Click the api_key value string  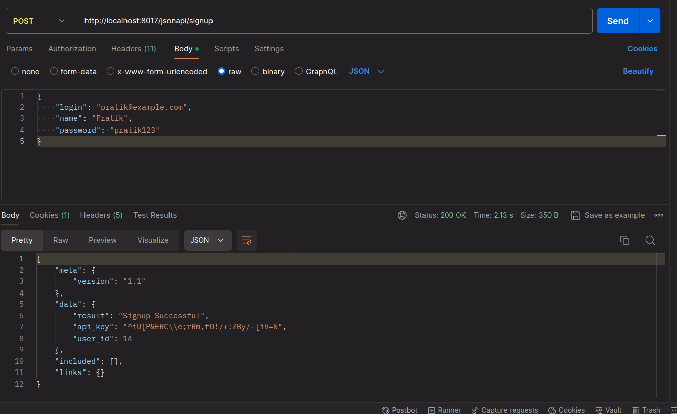pos(203,327)
